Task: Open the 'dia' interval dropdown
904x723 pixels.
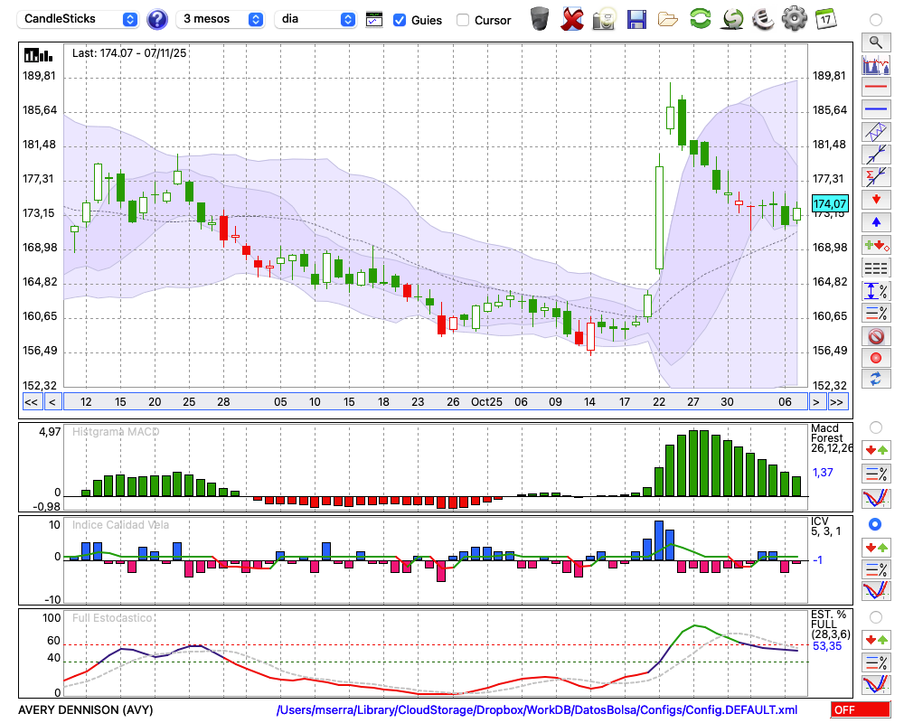Action: pos(315,19)
